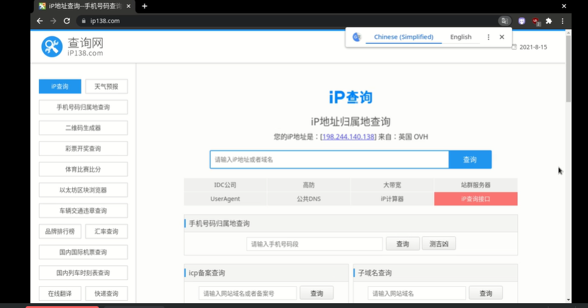Image resolution: width=588 pixels, height=308 pixels.
Task: Select the iP查询 sidebar button
Action: click(x=60, y=86)
